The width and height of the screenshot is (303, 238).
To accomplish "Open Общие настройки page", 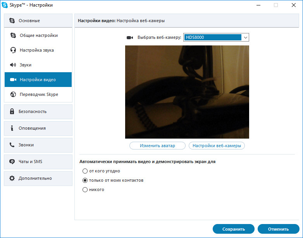I will tap(38, 35).
